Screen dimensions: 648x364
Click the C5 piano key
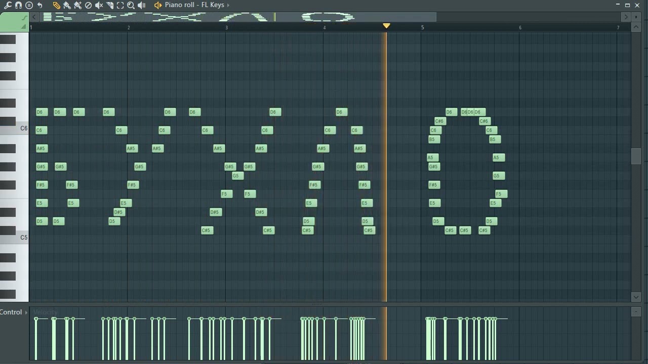[15, 238]
